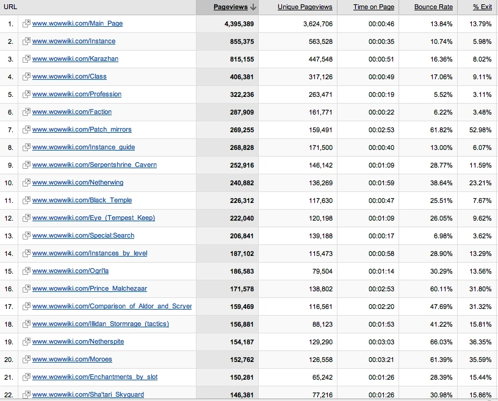Screen dimensions: 498x401
Task: Click the Enchantments_by_slot link
Action: [95, 377]
